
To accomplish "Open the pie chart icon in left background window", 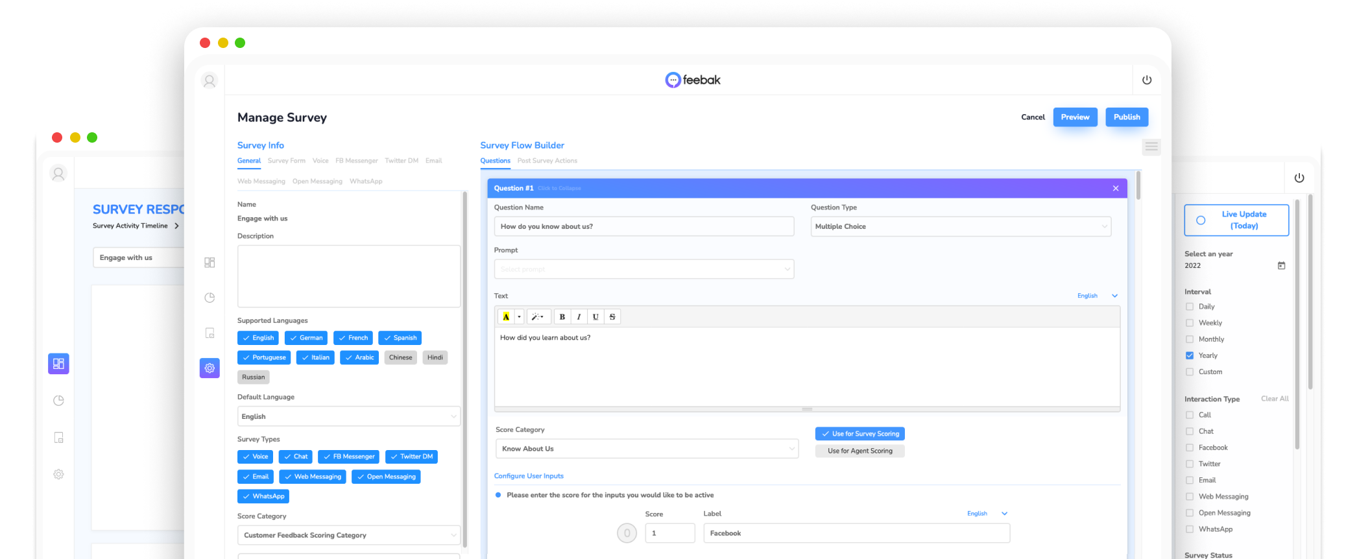I will point(58,400).
